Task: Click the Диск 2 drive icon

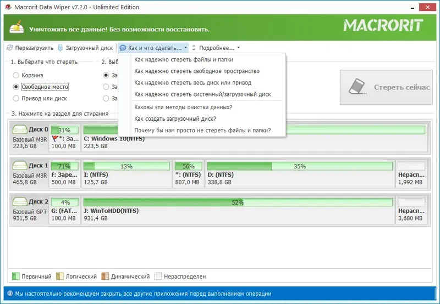Action: [x=20, y=201]
